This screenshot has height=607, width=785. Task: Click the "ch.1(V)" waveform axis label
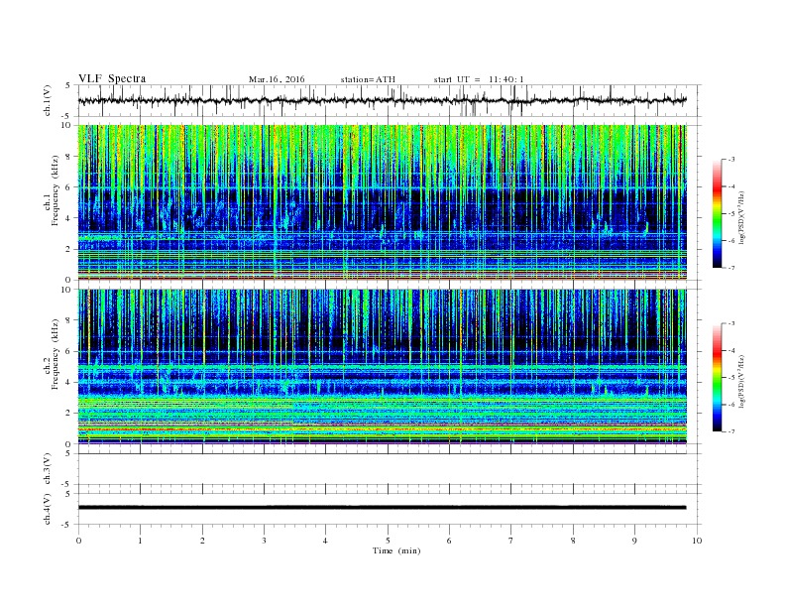[x=48, y=100]
